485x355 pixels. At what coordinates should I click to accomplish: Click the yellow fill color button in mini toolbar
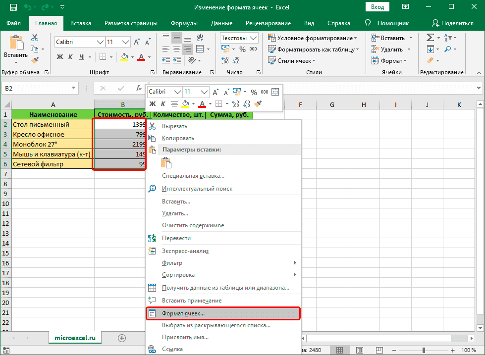pyautogui.click(x=185, y=103)
